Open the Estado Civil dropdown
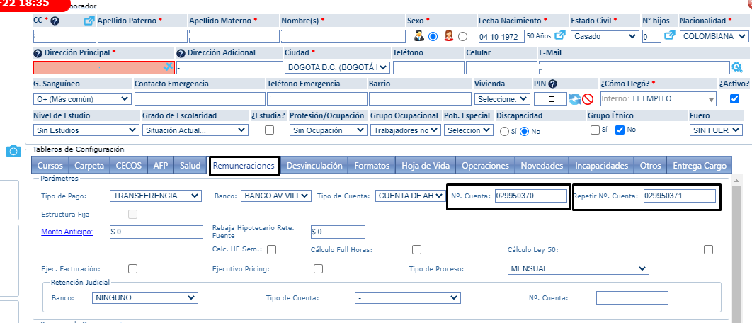Image resolution: width=752 pixels, height=323 pixels. (x=604, y=36)
